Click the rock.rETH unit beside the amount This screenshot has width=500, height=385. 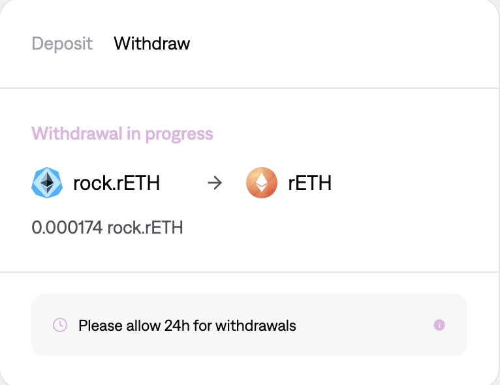(145, 228)
